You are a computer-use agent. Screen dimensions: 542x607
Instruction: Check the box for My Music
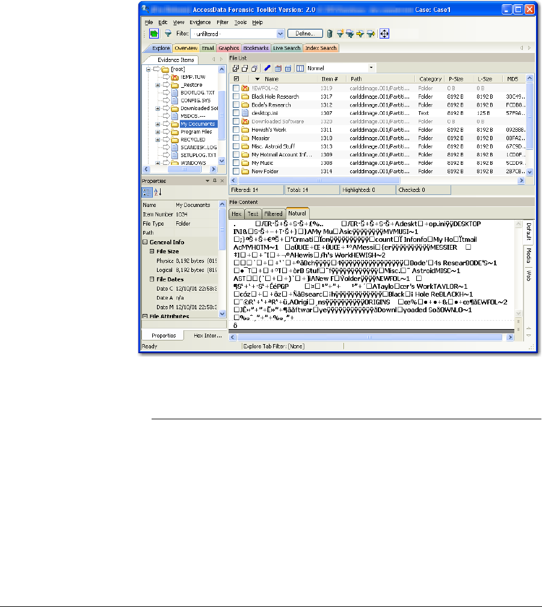click(236, 163)
